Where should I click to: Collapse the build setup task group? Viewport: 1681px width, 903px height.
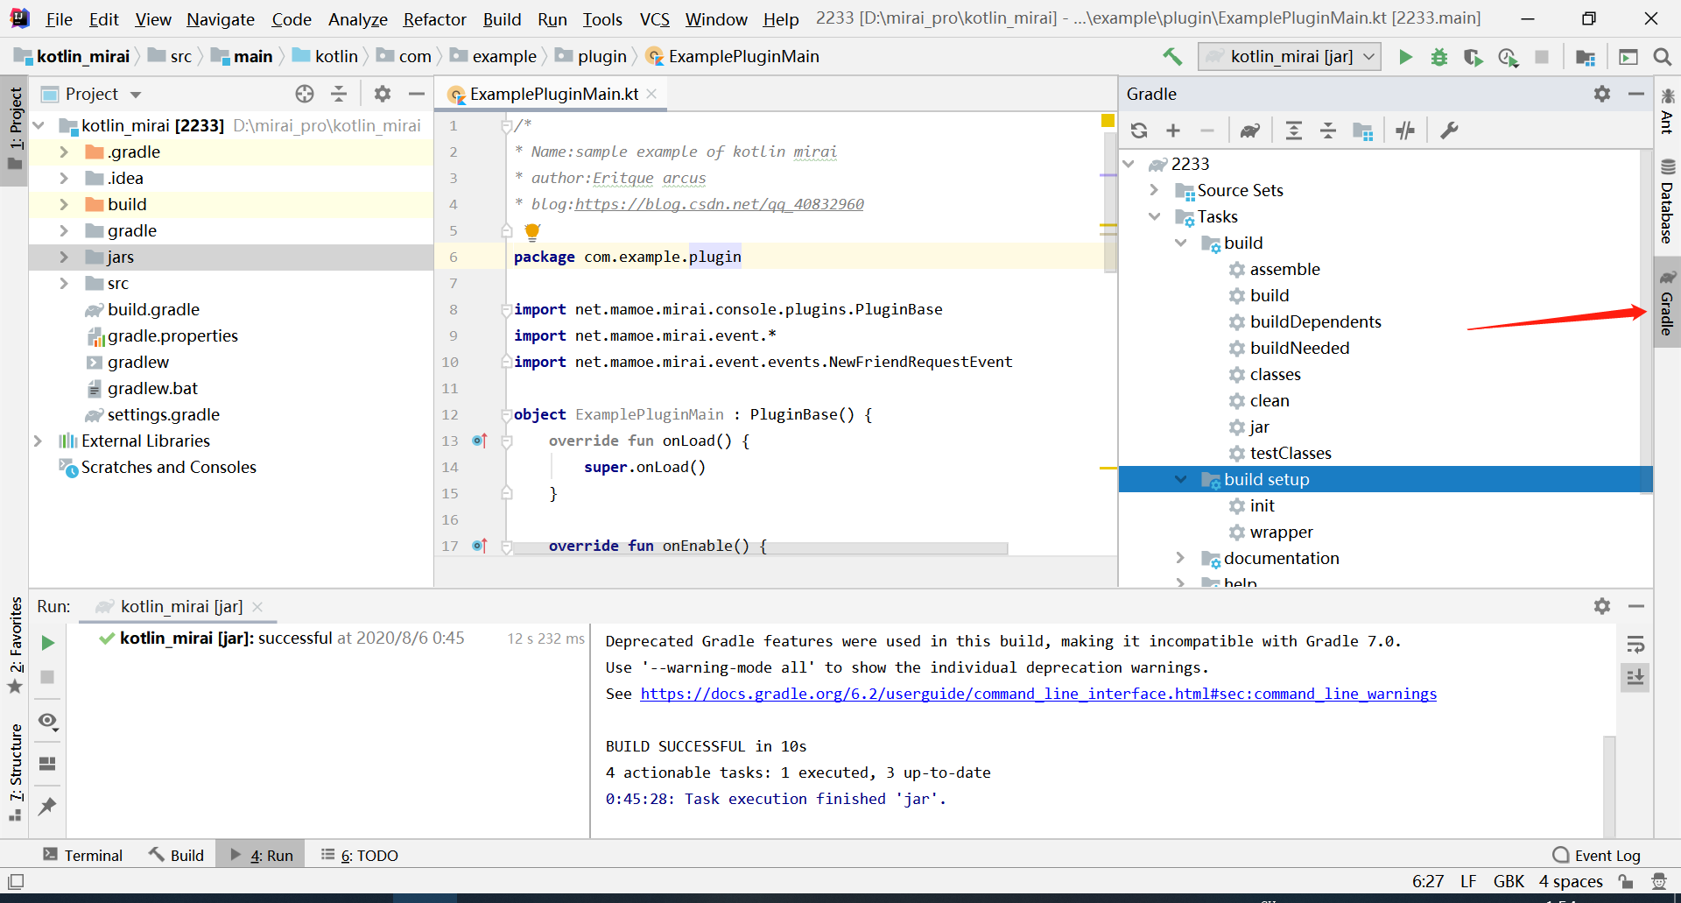(1181, 479)
